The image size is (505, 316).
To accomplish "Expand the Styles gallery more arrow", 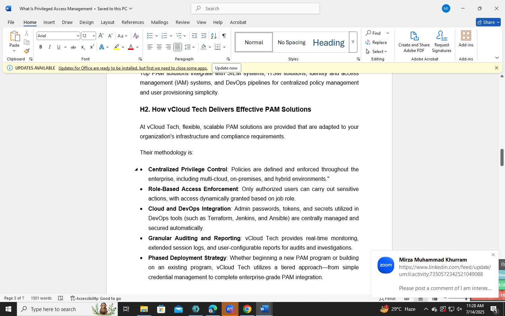I will [353, 42].
